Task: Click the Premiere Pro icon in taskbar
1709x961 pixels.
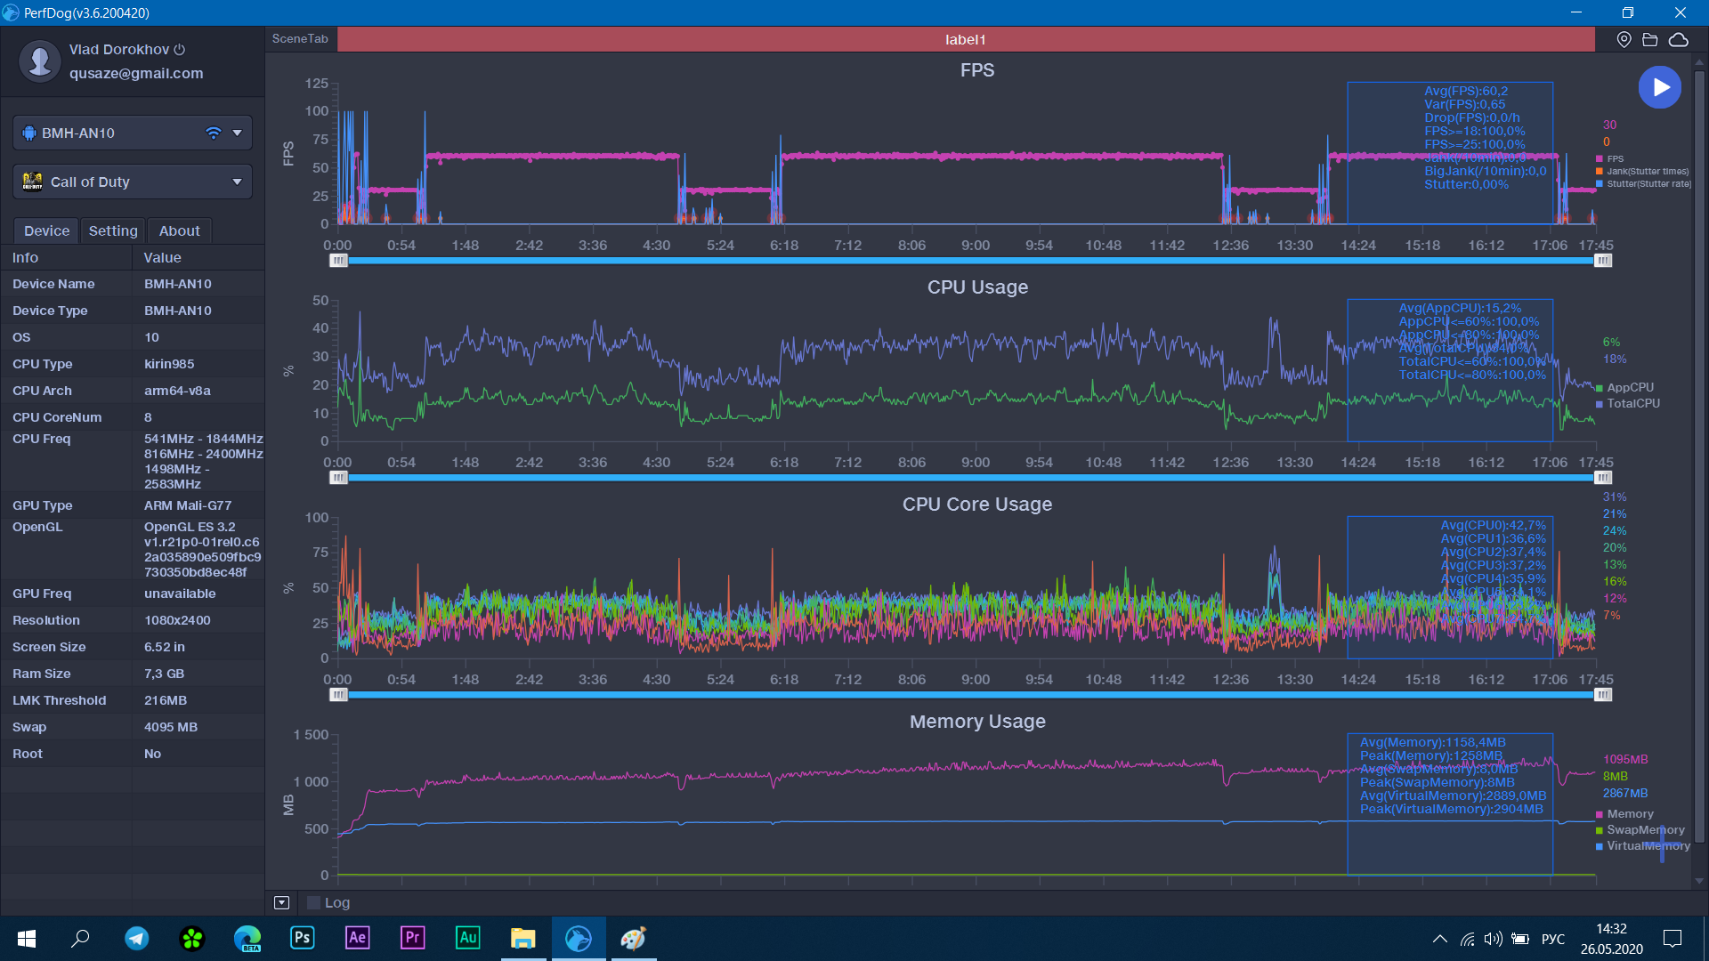Action: 414,938
